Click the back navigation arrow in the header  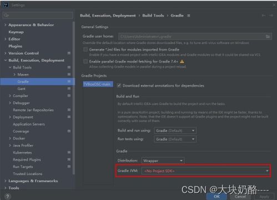[264, 16]
